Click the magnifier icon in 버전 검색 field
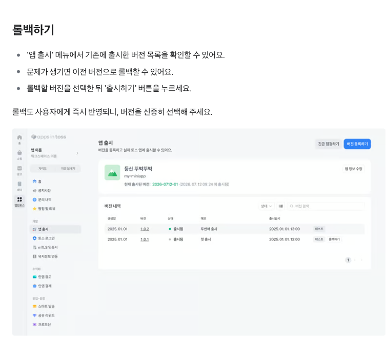 (x=292, y=206)
